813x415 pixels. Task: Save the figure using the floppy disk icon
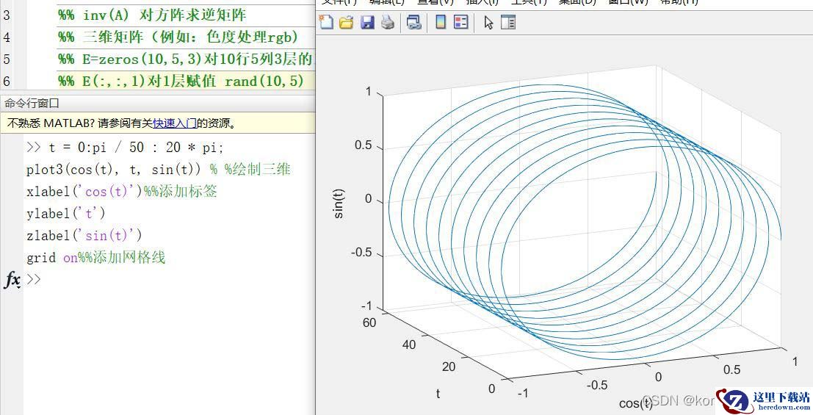pyautogui.click(x=366, y=23)
